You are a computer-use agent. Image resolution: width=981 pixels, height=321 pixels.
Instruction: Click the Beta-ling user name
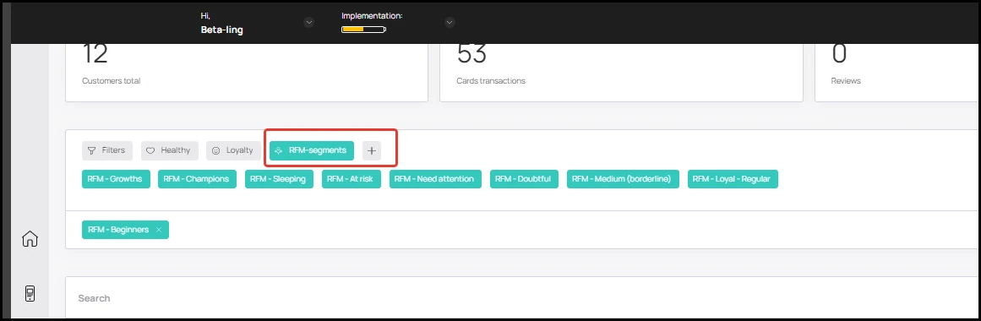click(x=221, y=30)
